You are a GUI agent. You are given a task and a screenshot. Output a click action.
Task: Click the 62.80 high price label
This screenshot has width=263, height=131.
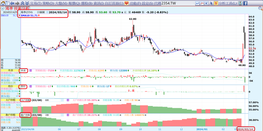pos(133,19)
